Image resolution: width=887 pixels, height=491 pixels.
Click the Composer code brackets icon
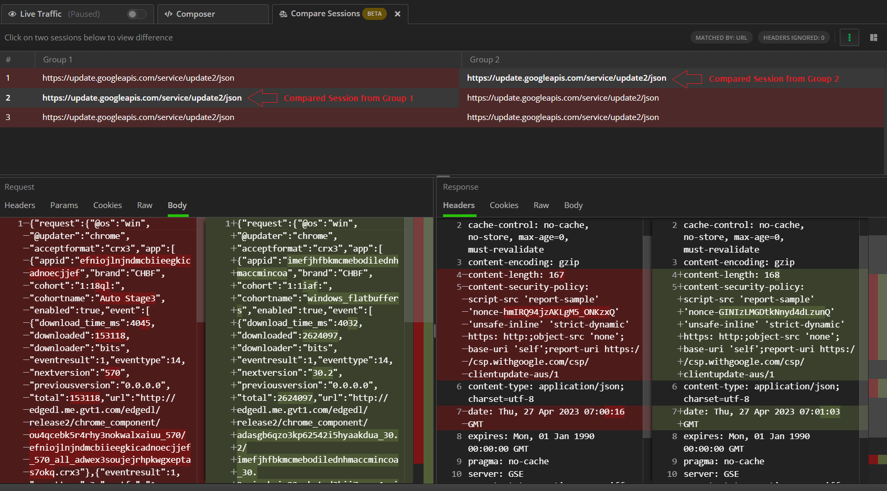pos(168,14)
